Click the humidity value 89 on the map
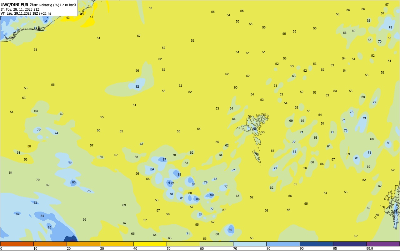Image resolution: width=400 pixels, height=251 pixels. click(x=230, y=230)
